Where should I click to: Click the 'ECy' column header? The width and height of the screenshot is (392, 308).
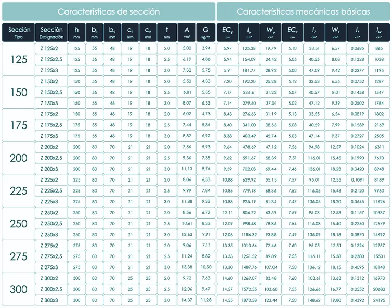coord(228,33)
